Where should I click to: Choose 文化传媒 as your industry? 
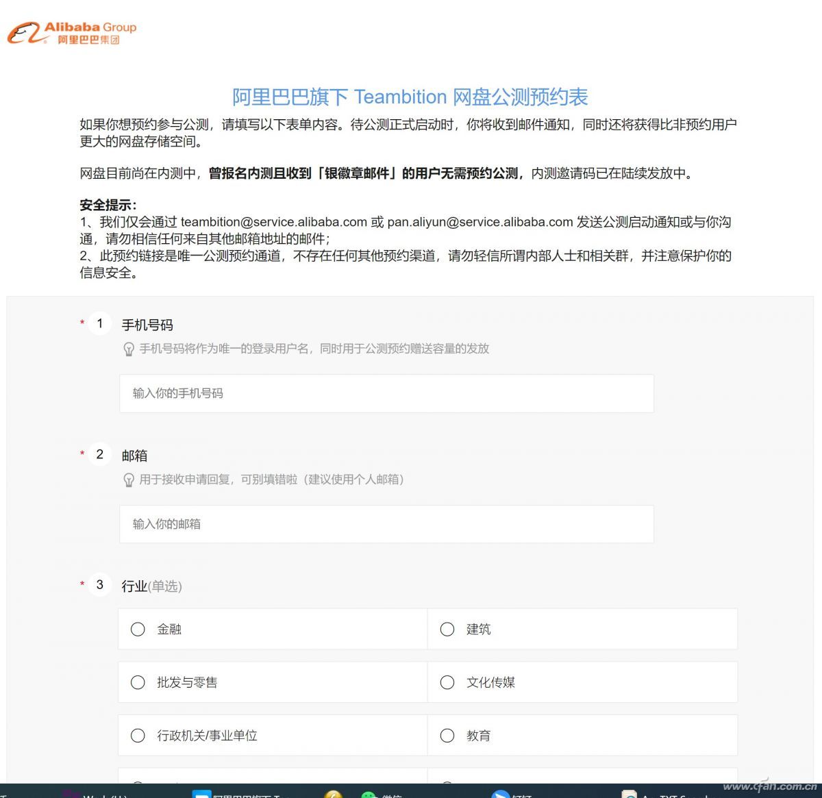(447, 682)
